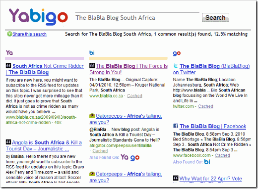This screenshot has width=258, height=189.
Task: Click the Search button
Action: pyautogui.click(x=215, y=17)
